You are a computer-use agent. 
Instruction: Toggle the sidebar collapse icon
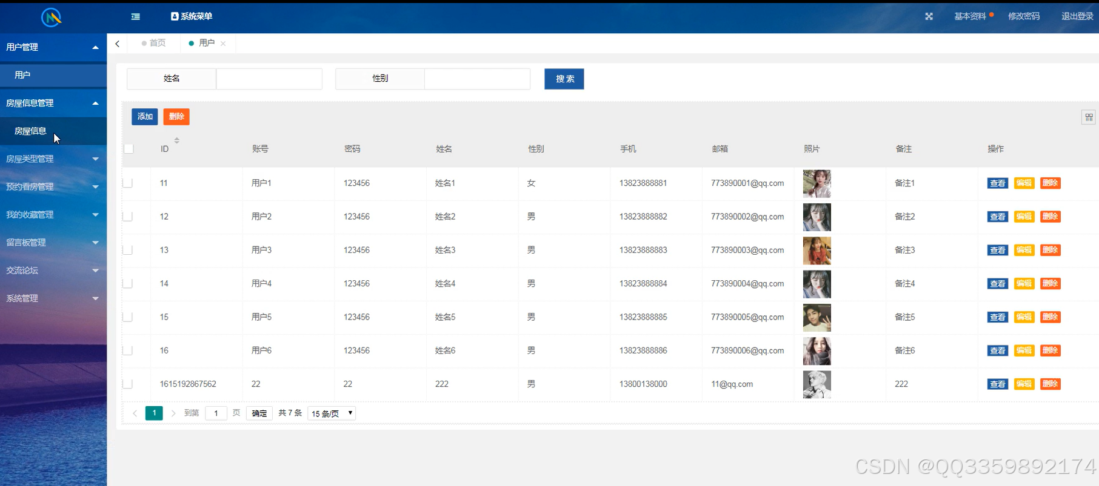(x=136, y=16)
